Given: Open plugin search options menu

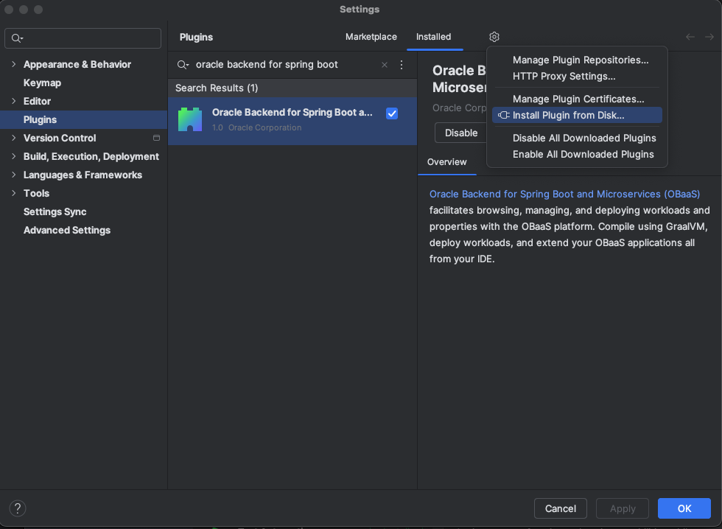Looking at the screenshot, I should [x=402, y=65].
